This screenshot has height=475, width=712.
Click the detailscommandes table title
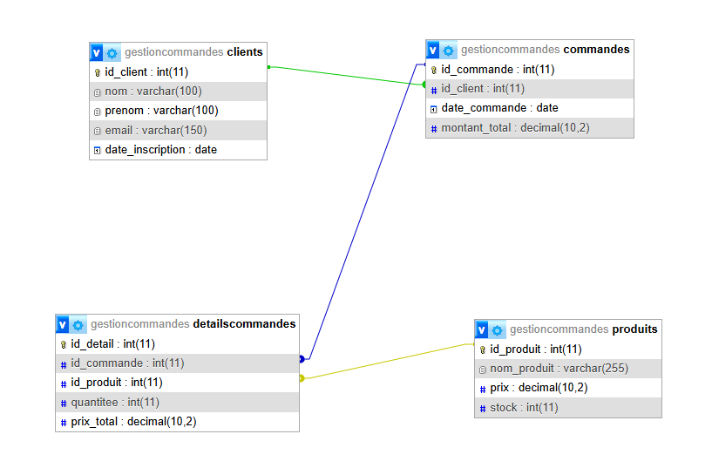click(244, 324)
